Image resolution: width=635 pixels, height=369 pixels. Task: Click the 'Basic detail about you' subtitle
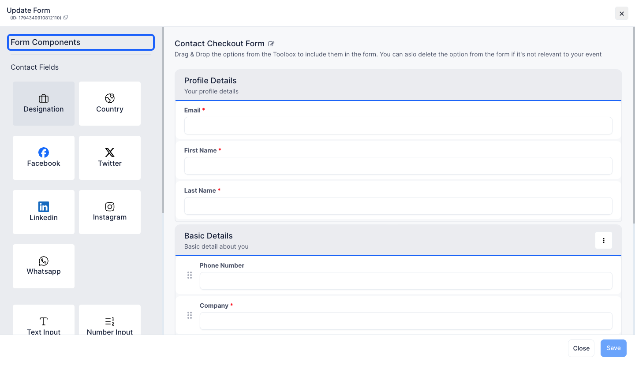tap(216, 246)
